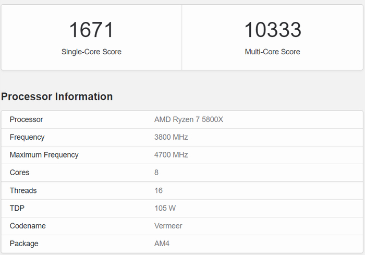Click the 1671 single-core score number
Screen dimensions: 365x255
(91, 30)
